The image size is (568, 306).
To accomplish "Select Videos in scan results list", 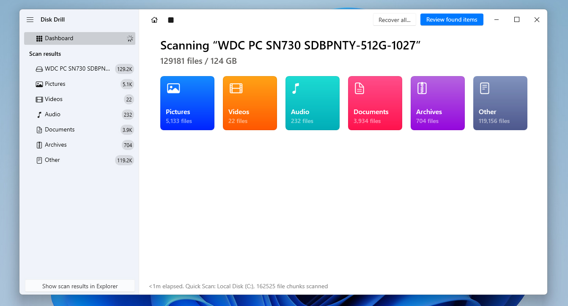I will [x=80, y=99].
